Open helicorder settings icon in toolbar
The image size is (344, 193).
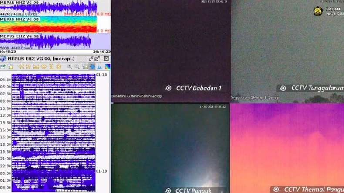(3, 66)
